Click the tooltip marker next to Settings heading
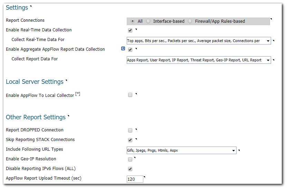The width and height of the screenshot is (288, 190). pos(31,6)
